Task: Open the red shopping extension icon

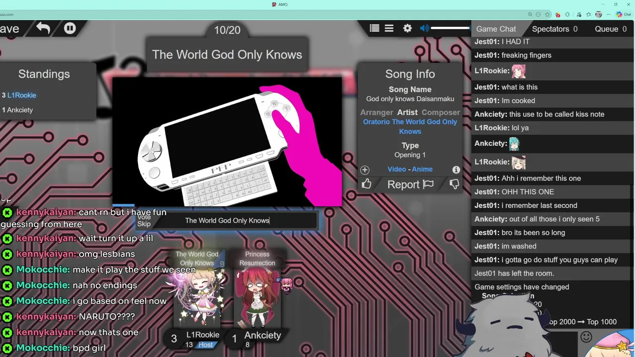Action: pyautogui.click(x=558, y=15)
